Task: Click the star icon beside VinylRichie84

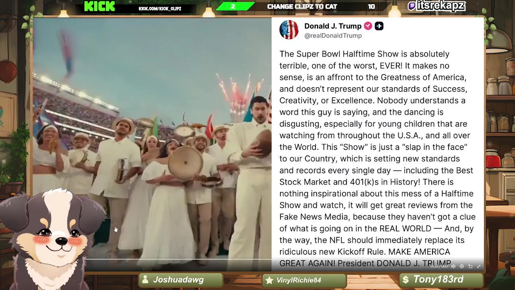Action: (270, 280)
